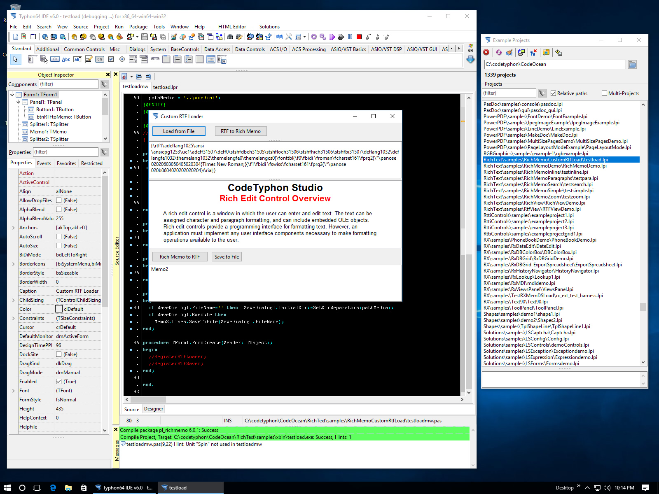Click the purple refresh icon in Example Projects
This screenshot has width=659, height=494.
point(499,52)
